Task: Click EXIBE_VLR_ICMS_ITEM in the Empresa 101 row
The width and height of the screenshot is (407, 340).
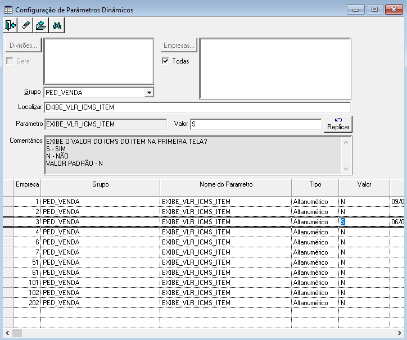Action: (x=196, y=283)
